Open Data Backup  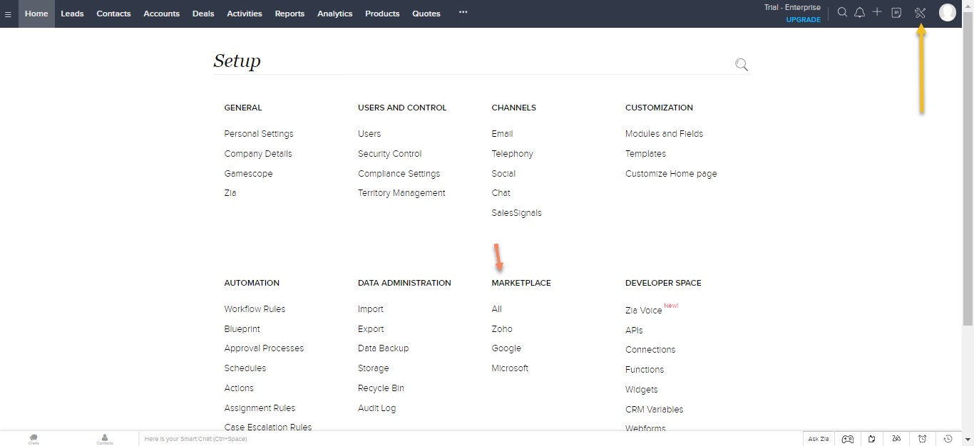pyautogui.click(x=384, y=348)
